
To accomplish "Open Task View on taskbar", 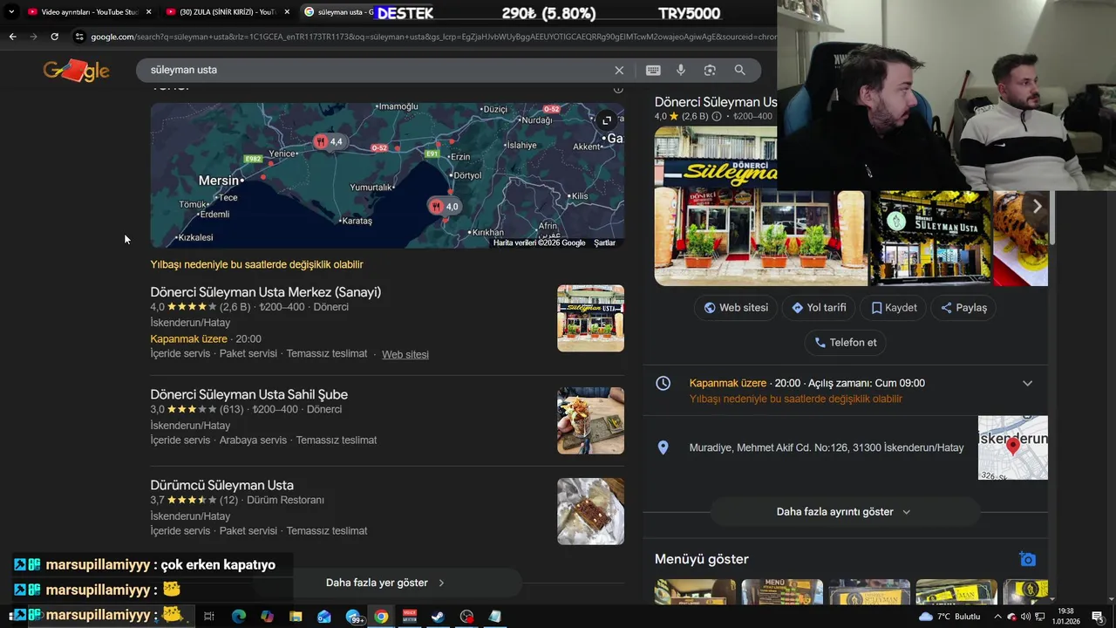I will pos(209,617).
